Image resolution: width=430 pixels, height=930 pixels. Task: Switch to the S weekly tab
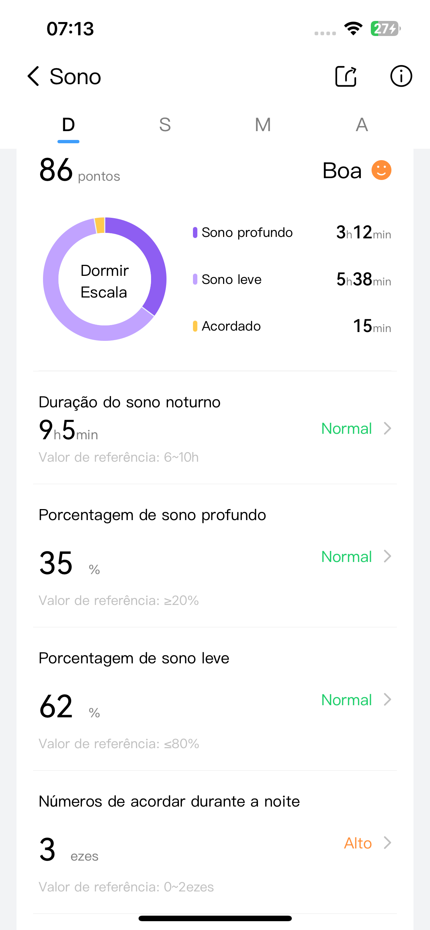coord(165,125)
